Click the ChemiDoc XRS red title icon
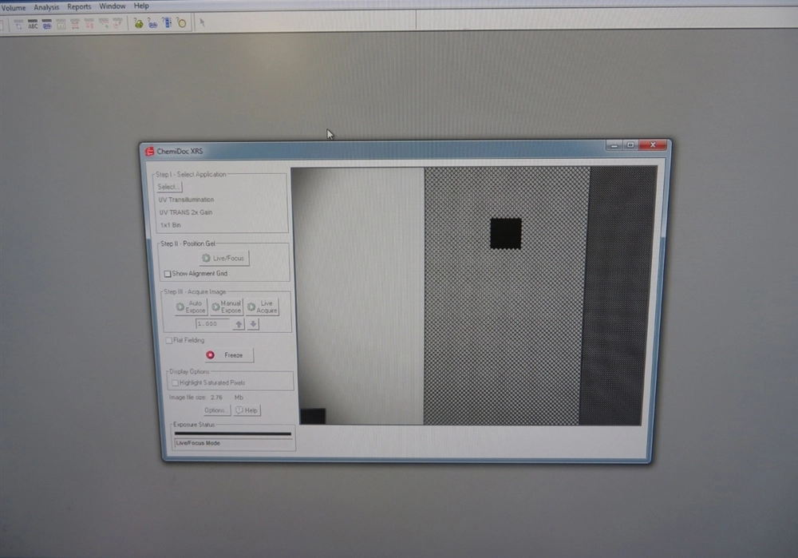Image resolution: width=798 pixels, height=558 pixels. point(148,151)
